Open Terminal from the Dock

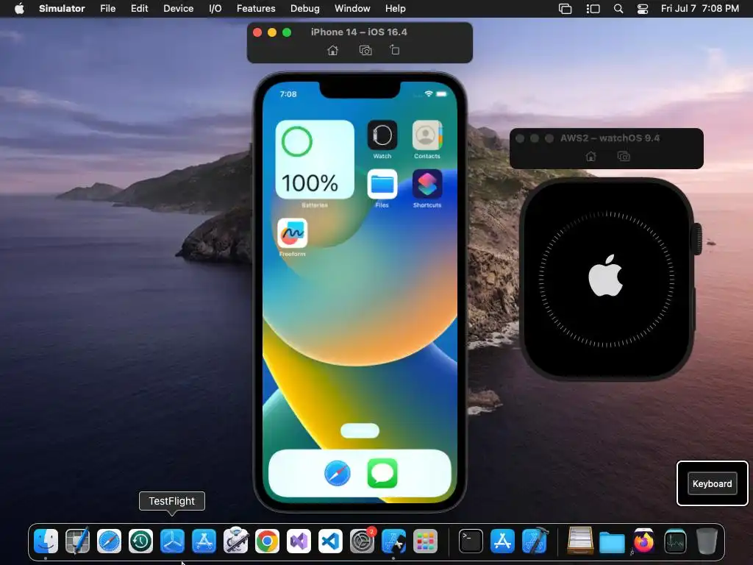point(471,541)
